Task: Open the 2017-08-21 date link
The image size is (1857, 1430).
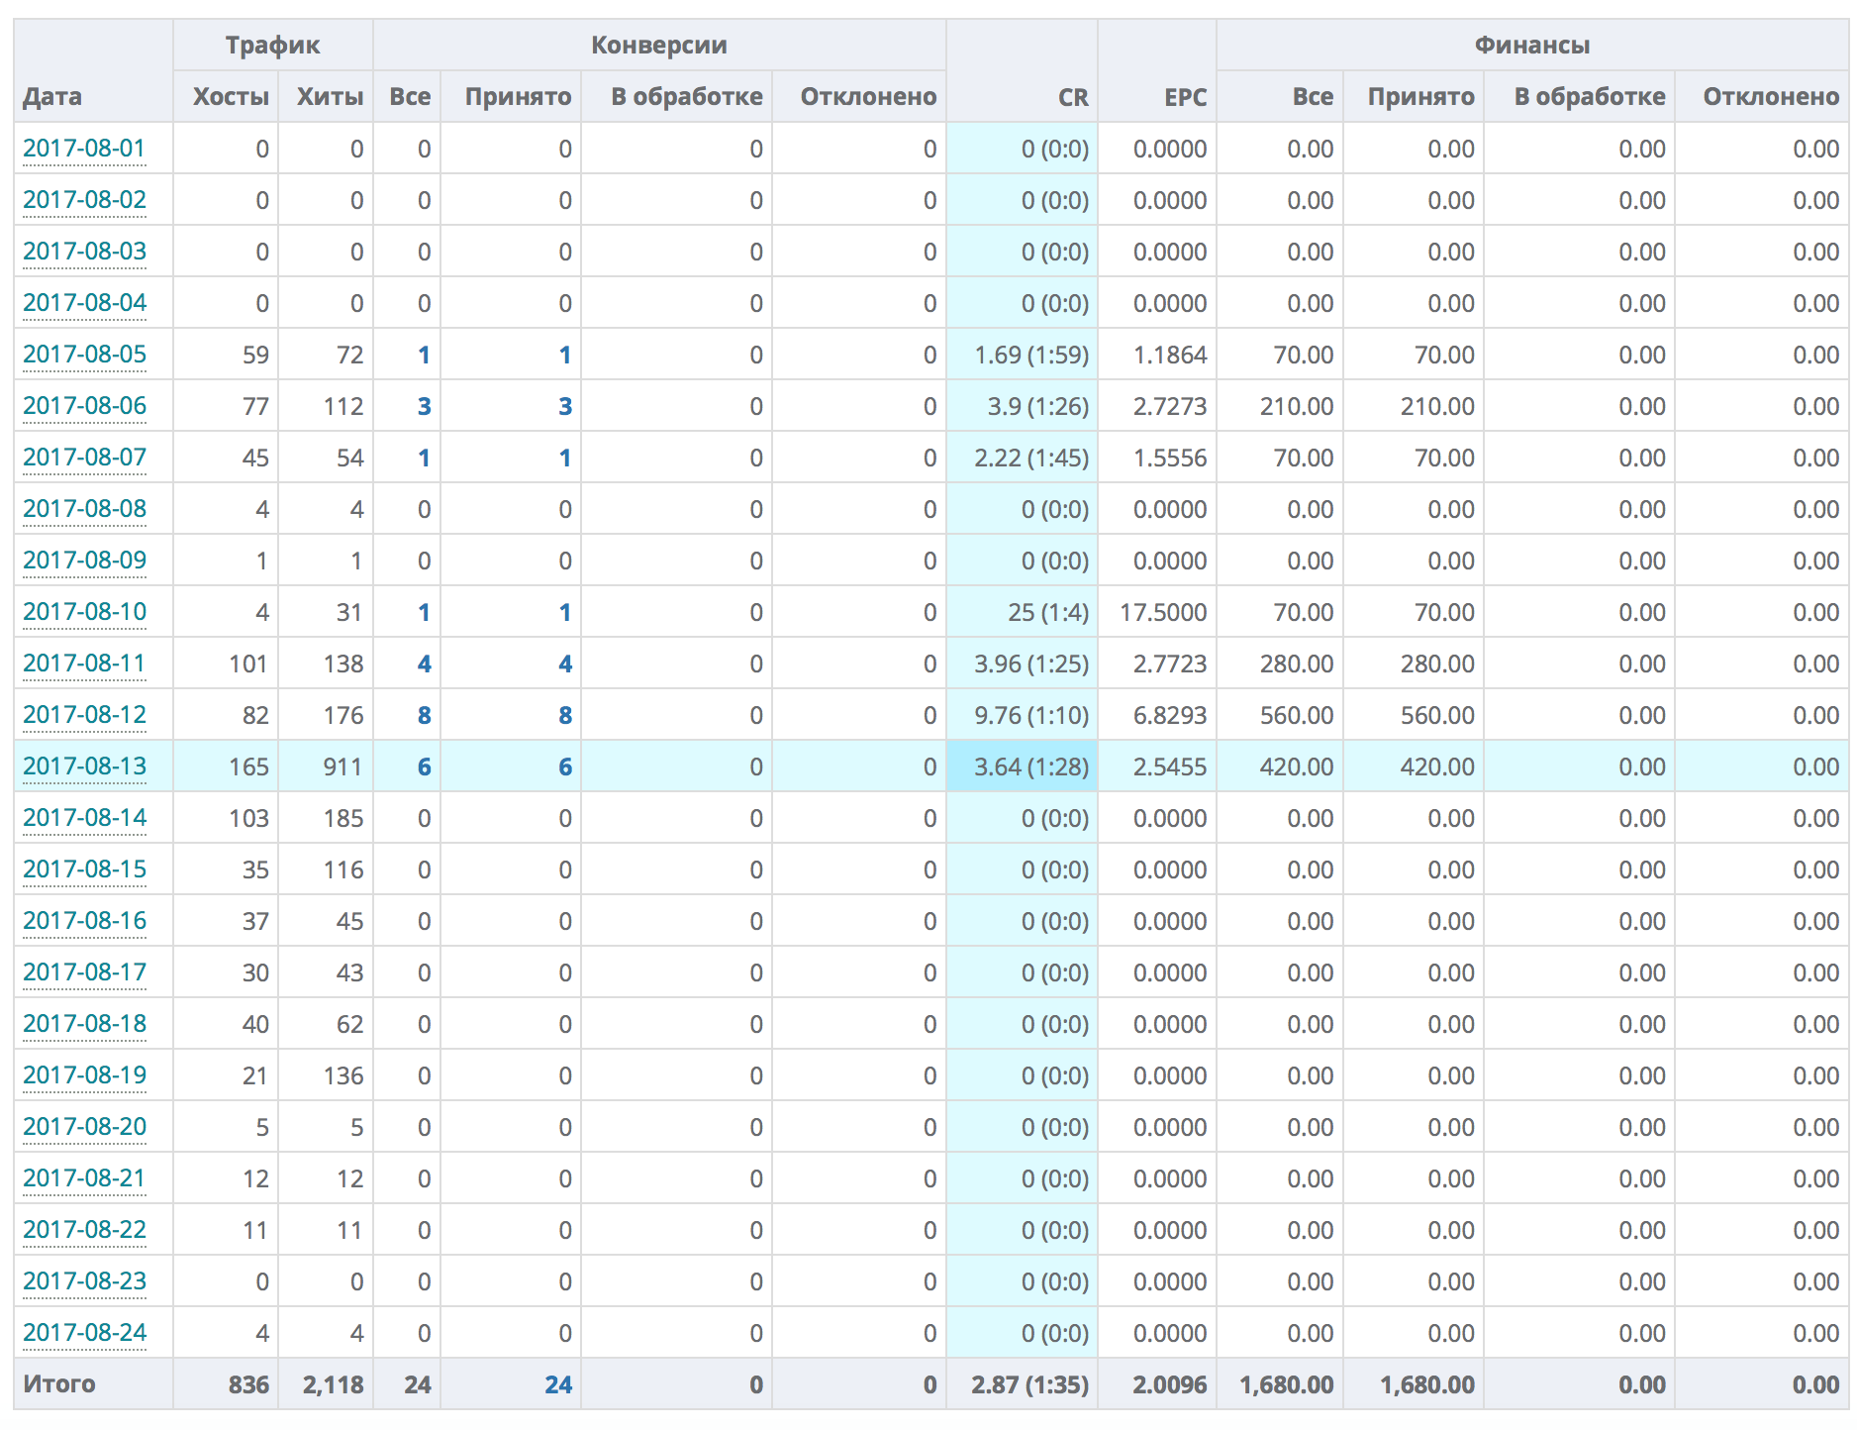Action: click(x=84, y=1178)
